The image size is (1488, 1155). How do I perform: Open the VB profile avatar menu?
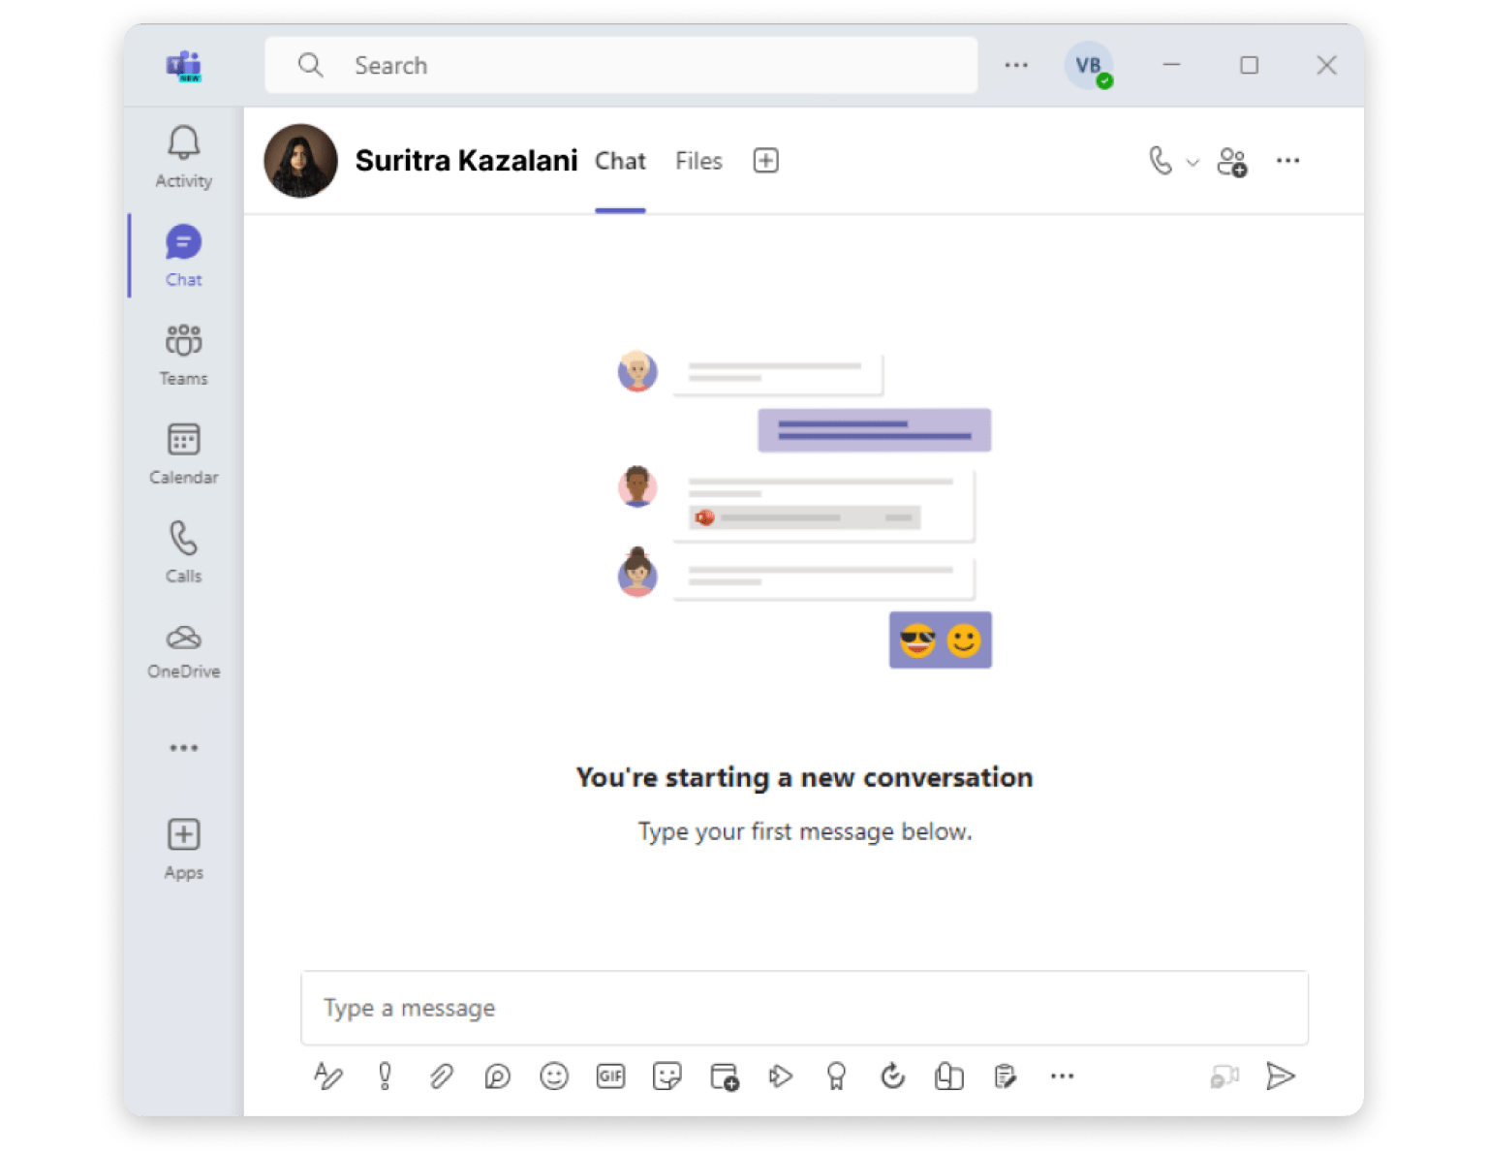[x=1088, y=66]
